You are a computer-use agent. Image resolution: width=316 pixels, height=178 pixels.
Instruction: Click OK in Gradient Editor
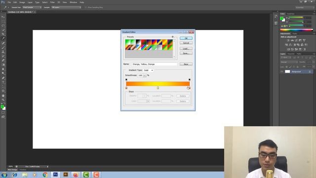186,38
